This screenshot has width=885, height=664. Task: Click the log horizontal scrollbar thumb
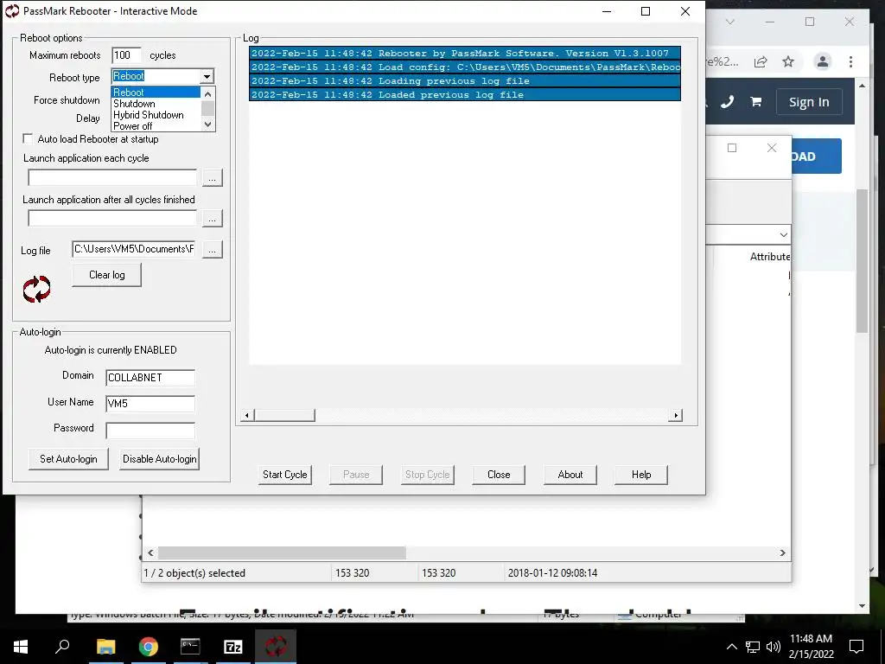click(x=284, y=416)
